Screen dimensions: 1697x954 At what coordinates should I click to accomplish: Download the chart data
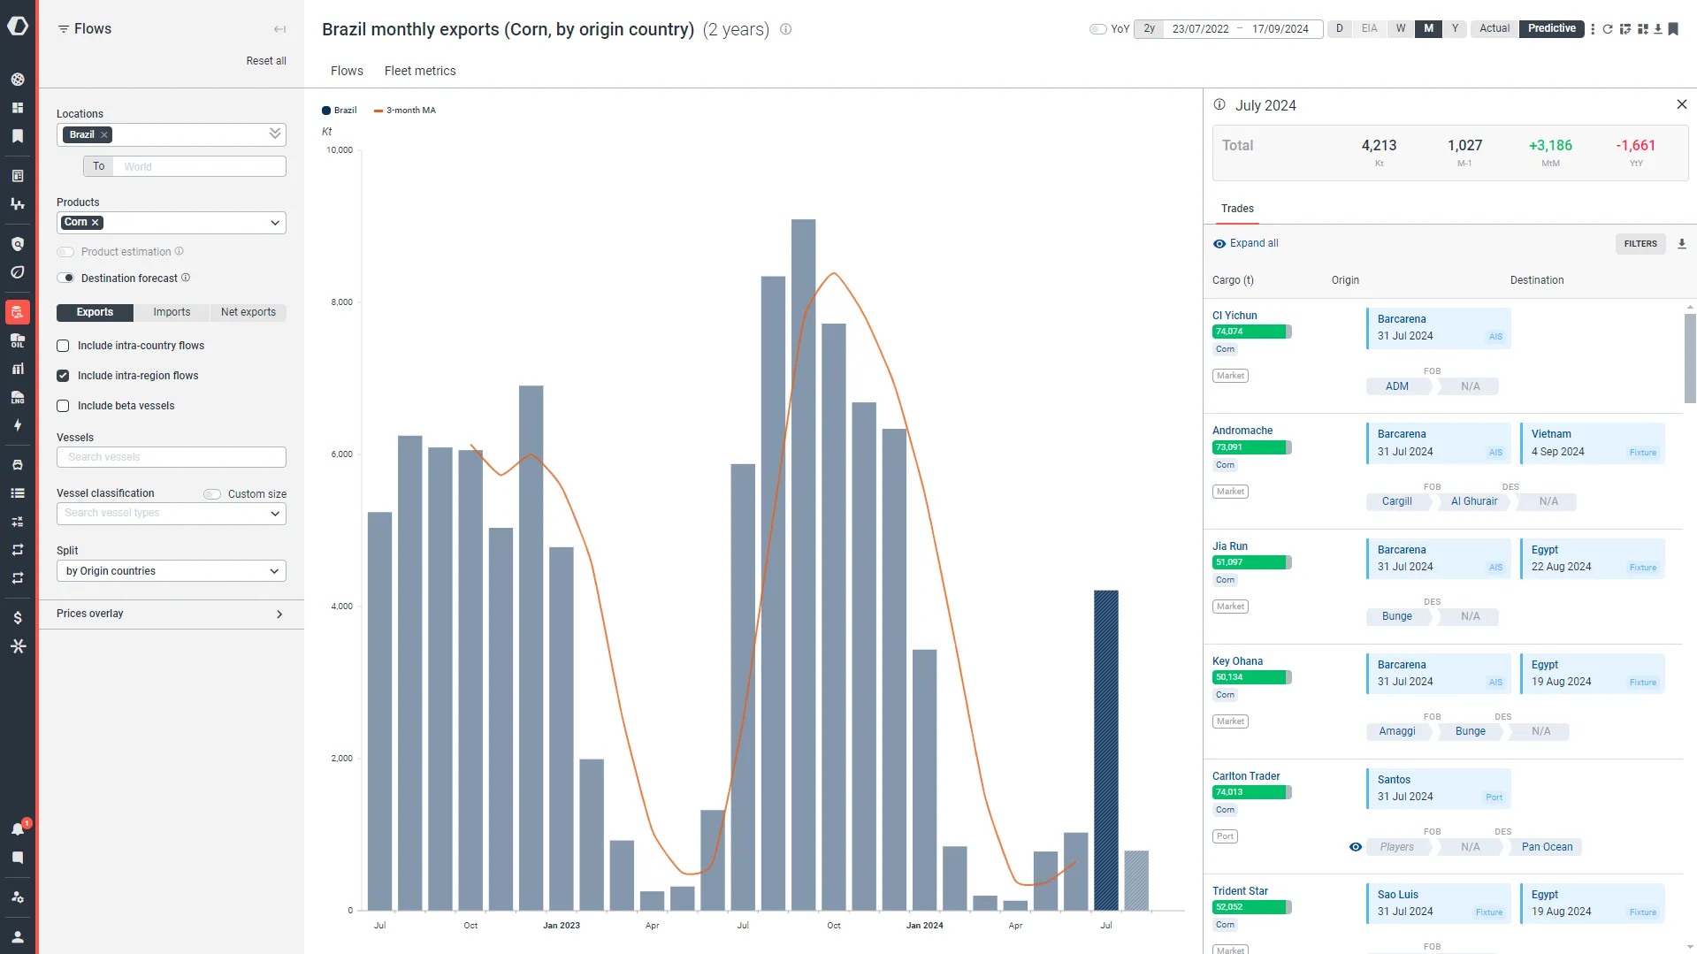1658,29
